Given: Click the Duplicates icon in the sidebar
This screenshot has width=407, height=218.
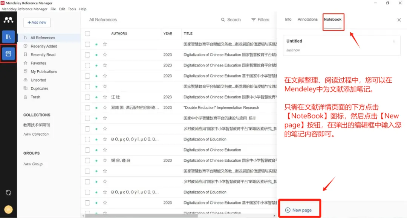Looking at the screenshot, I should (x=26, y=89).
